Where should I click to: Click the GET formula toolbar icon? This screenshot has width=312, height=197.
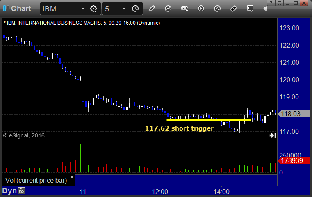point(184,9)
